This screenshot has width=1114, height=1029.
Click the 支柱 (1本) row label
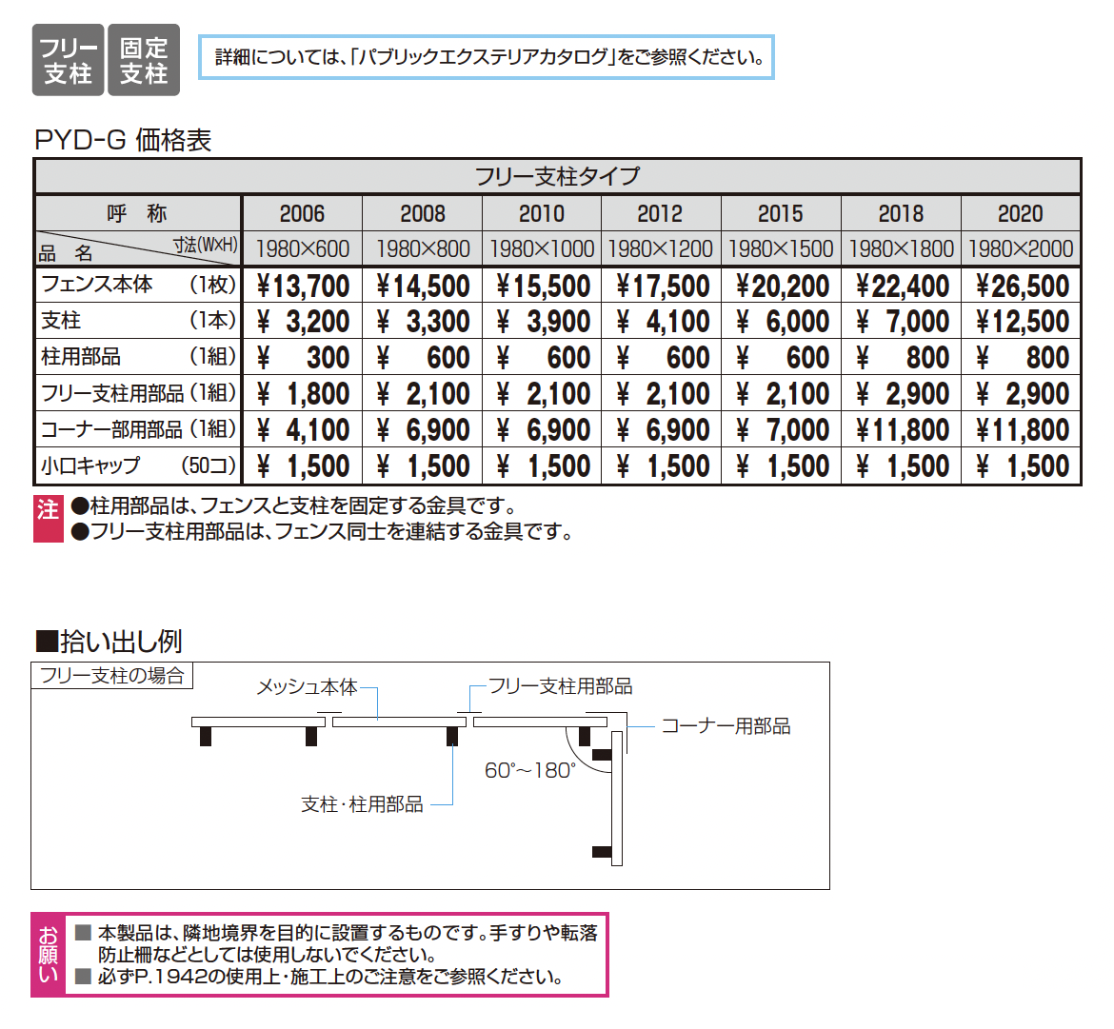[x=139, y=321]
